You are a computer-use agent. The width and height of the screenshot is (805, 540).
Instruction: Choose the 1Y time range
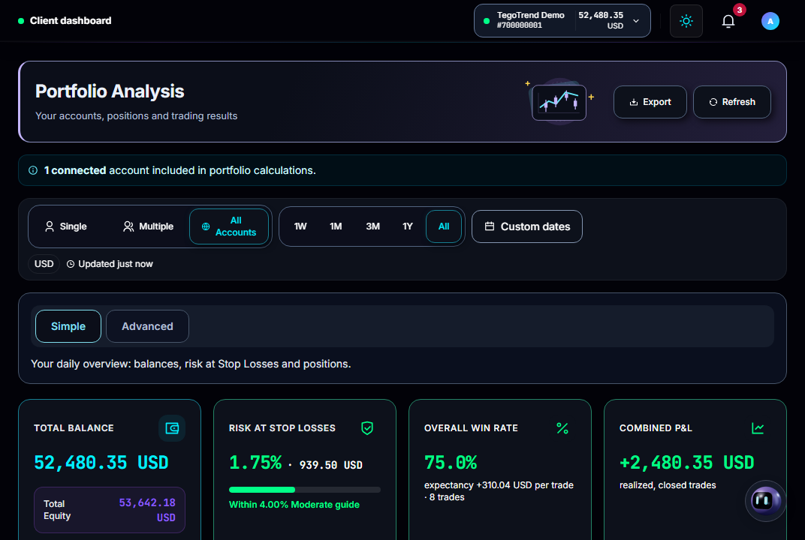coord(408,226)
